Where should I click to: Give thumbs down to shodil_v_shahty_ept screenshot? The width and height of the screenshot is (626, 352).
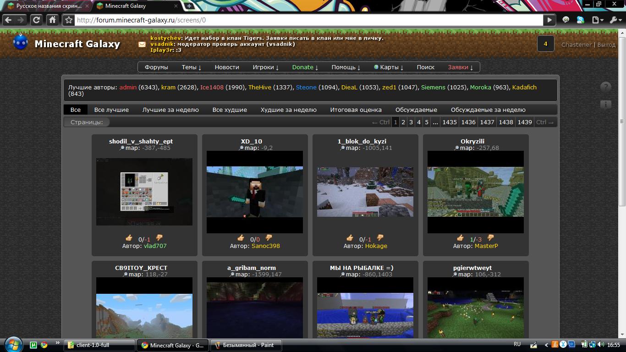click(x=159, y=238)
